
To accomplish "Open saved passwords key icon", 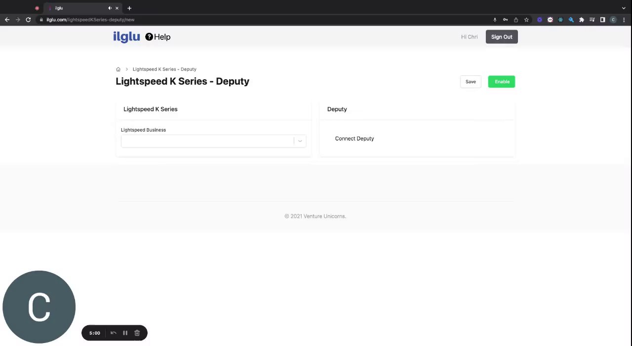I will click(505, 20).
